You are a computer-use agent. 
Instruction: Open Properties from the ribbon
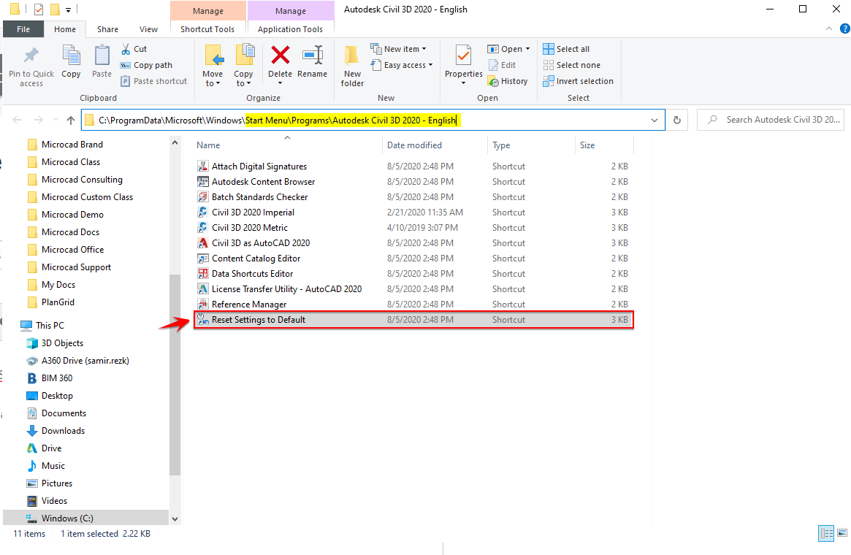point(462,64)
